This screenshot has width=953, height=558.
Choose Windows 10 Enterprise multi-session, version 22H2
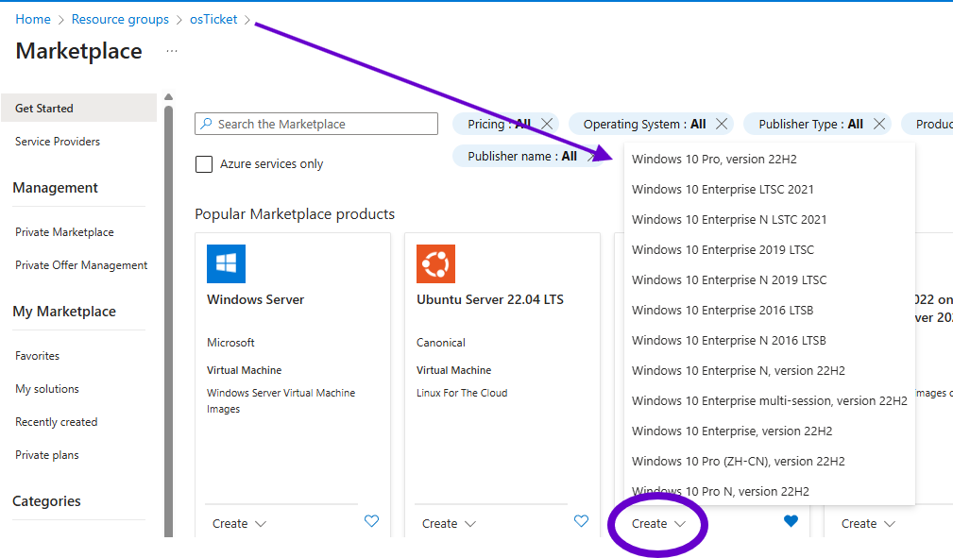770,400
